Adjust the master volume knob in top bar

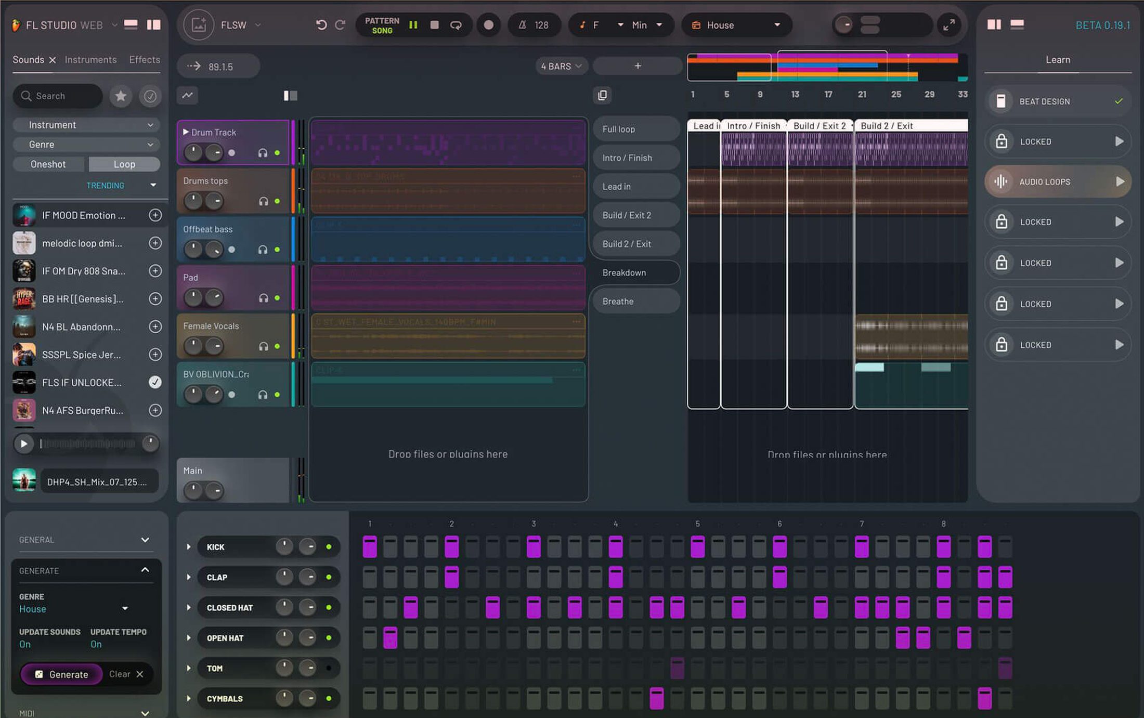(843, 24)
